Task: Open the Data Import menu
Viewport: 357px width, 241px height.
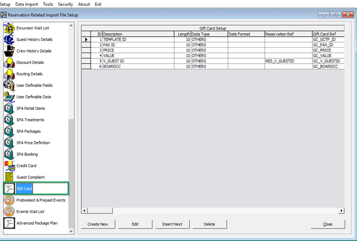Action: 27,4
